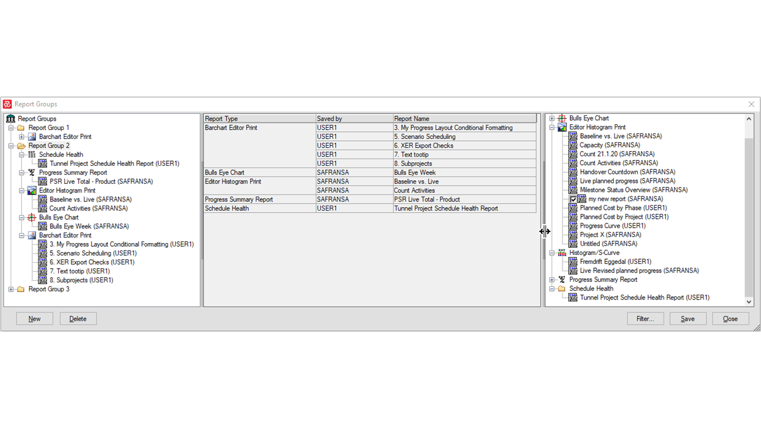Click 'Bulls Eye Chart' cell in Report Type column
The image size is (761, 428).
pyautogui.click(x=259, y=172)
